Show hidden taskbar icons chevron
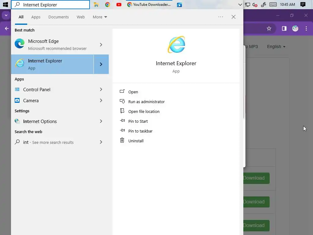Screen dimensions: 313x235 [x=240, y=5]
